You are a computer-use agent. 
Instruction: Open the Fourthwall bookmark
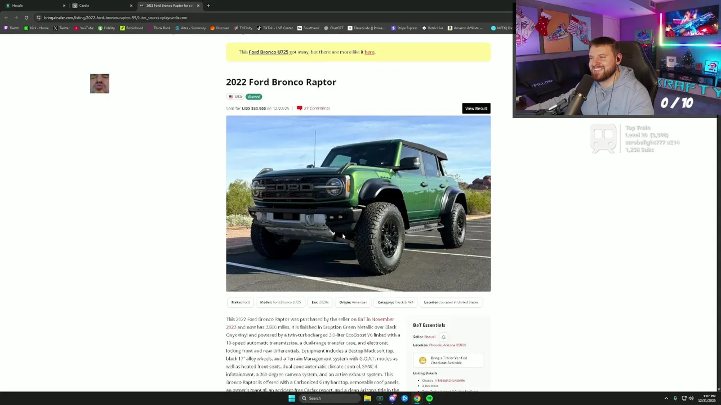tap(308, 28)
